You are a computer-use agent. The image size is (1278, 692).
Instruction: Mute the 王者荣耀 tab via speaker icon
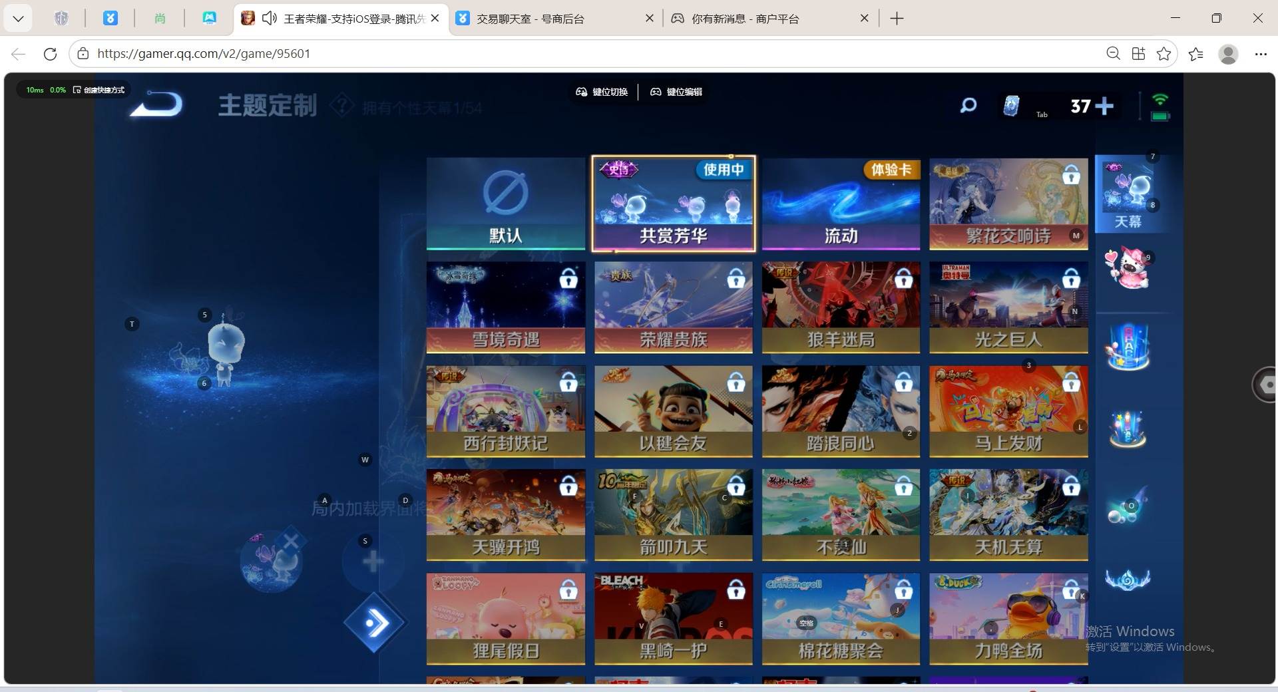pyautogui.click(x=269, y=19)
